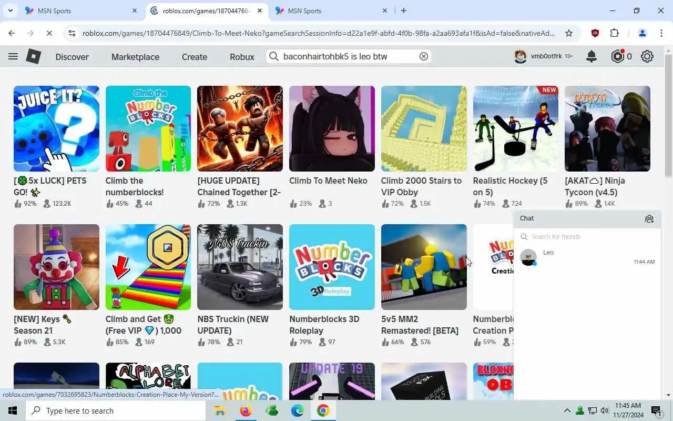Open a new Chrome tab

click(404, 11)
